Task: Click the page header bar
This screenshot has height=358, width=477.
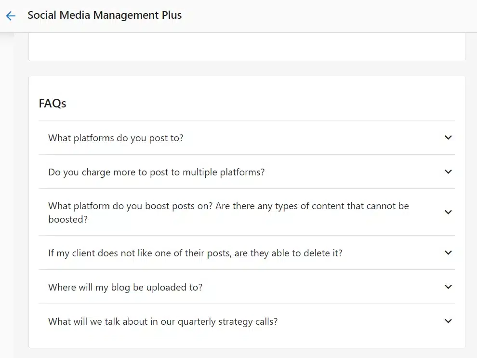Action: pos(289,16)
